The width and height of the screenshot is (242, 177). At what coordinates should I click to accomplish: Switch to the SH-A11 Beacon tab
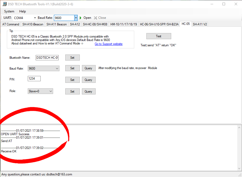57,24
